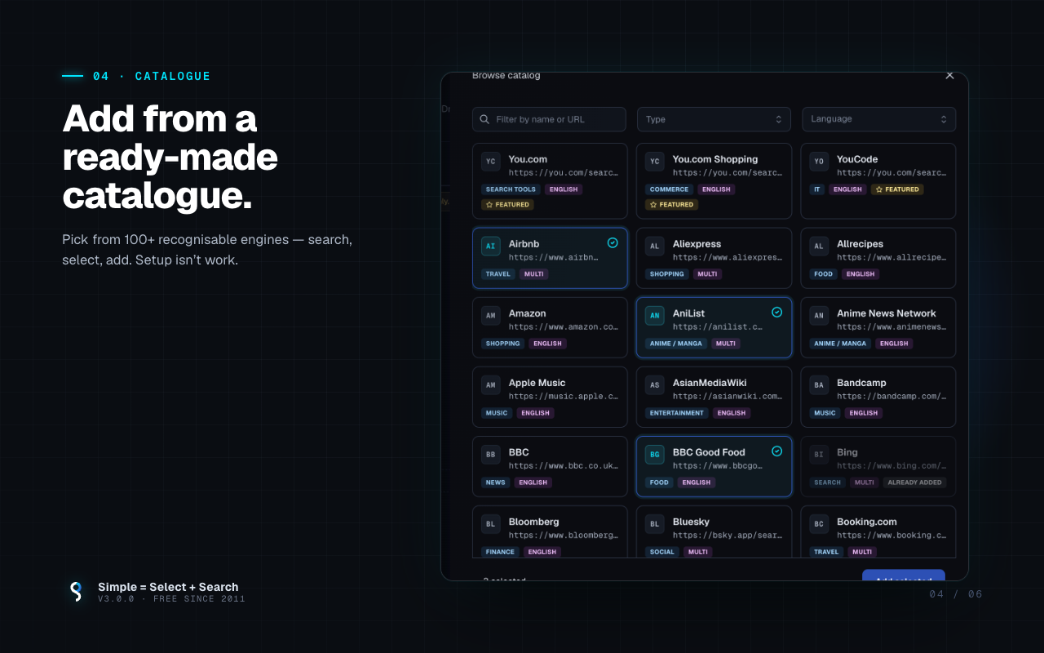Open the Type filter dropdown
Image resolution: width=1044 pixels, height=653 pixels.
(714, 119)
